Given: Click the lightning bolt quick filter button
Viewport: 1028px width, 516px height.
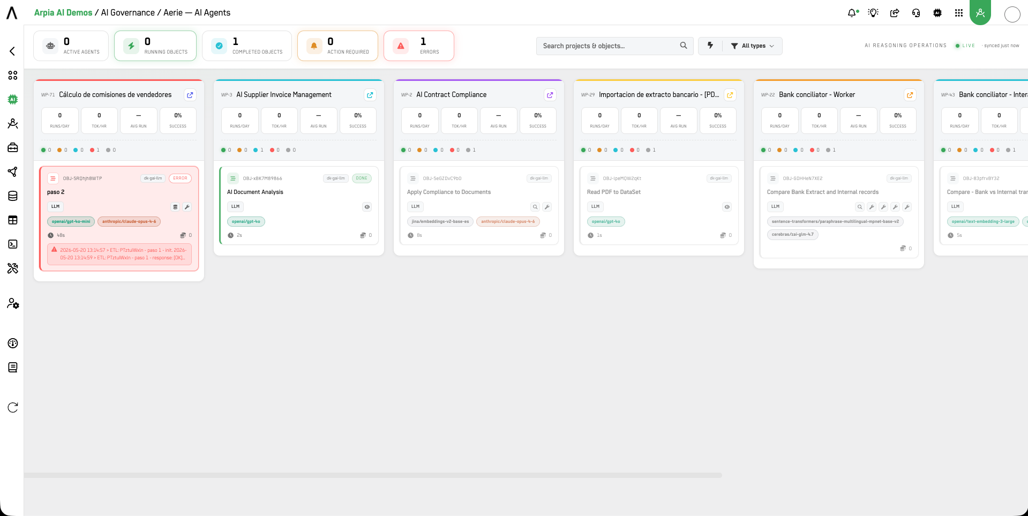Looking at the screenshot, I should point(710,46).
